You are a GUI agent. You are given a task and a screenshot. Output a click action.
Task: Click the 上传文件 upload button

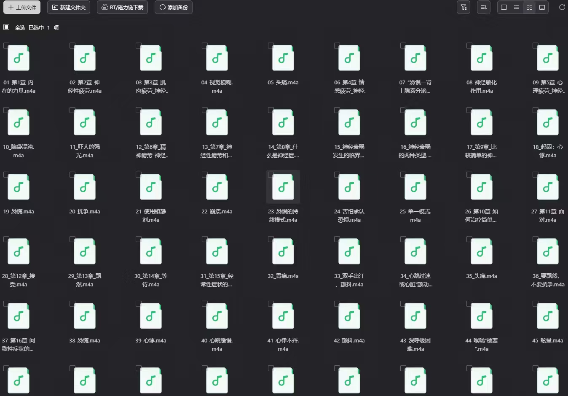[22, 7]
